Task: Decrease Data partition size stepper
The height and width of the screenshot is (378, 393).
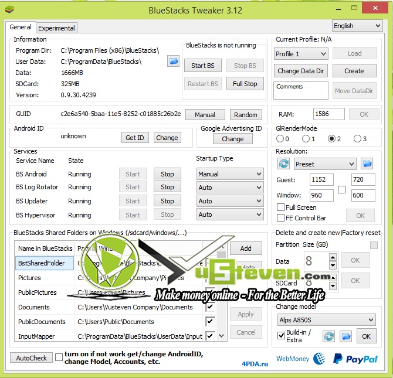Action: [x=333, y=265]
